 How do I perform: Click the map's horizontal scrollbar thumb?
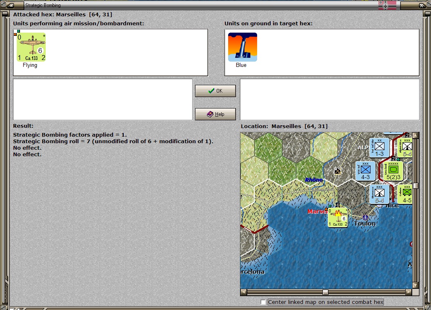click(x=325, y=292)
